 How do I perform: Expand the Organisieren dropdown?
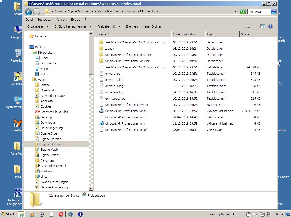[38, 26]
